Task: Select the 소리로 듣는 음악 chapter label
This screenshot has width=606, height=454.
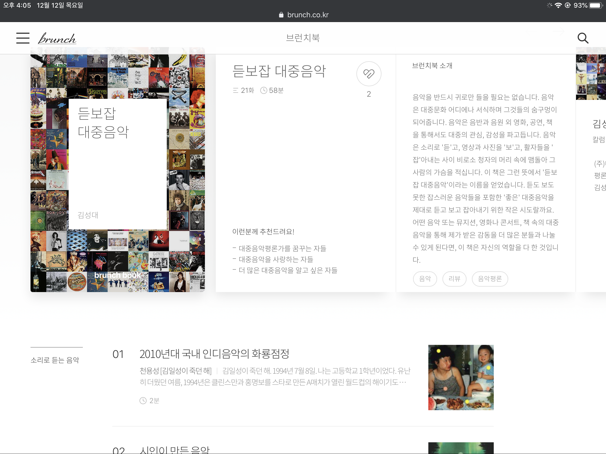Action: coord(55,360)
